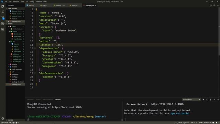The height and width of the screenshot is (124, 220).
Task: Click the Ln 11, Col cursor position indicator
Action: pos(178,123)
